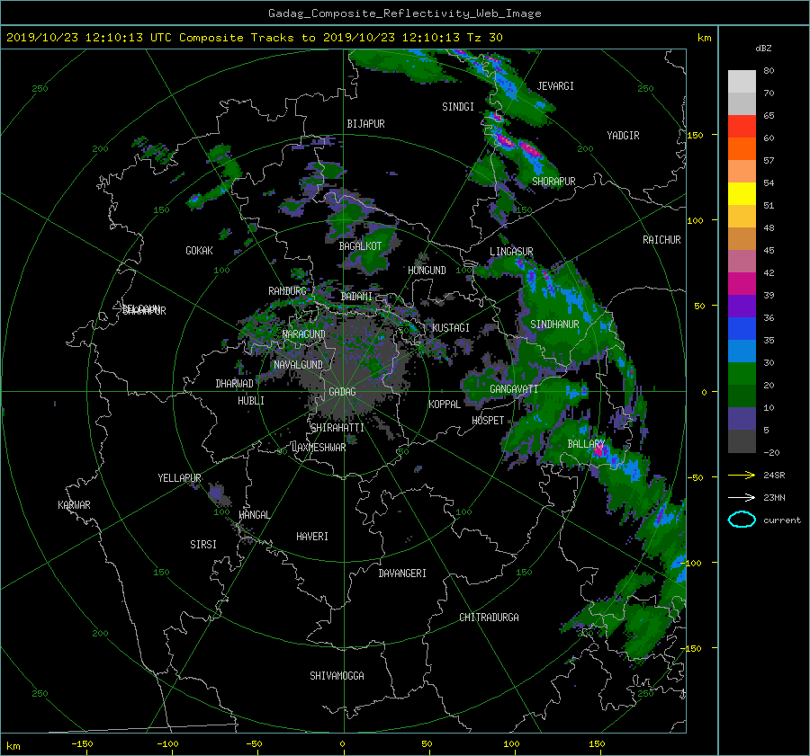Click the SHORAPUR city label
This screenshot has width=810, height=756.
pyautogui.click(x=553, y=181)
